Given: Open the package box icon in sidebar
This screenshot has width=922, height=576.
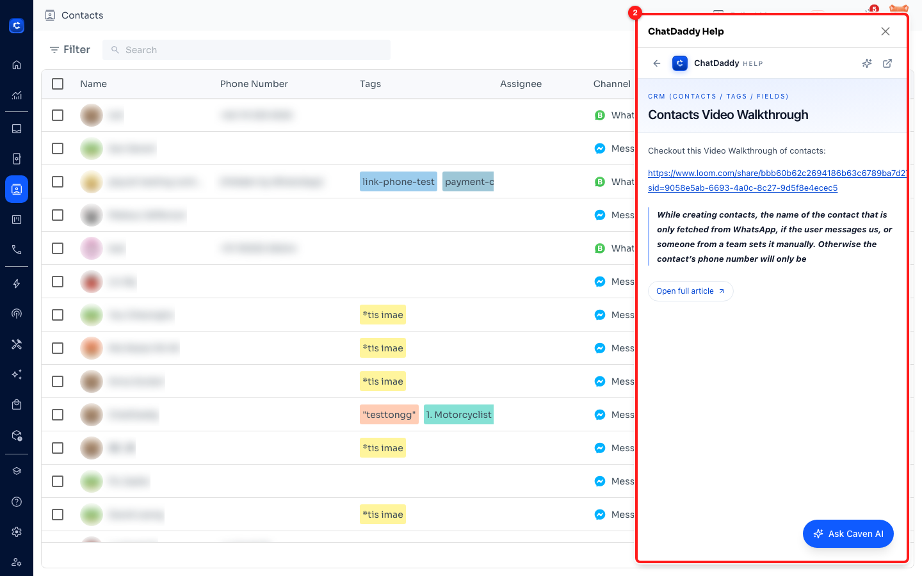Looking at the screenshot, I should (17, 435).
